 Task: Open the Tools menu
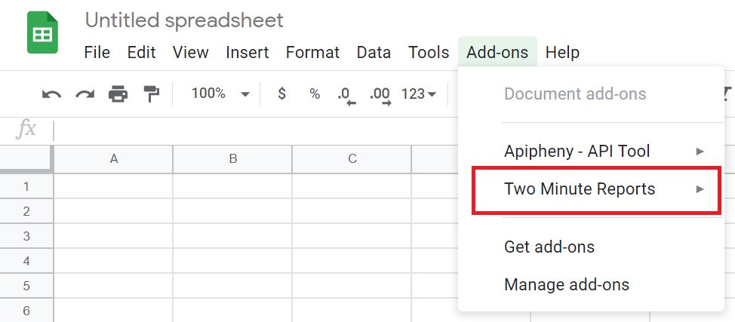click(x=429, y=52)
